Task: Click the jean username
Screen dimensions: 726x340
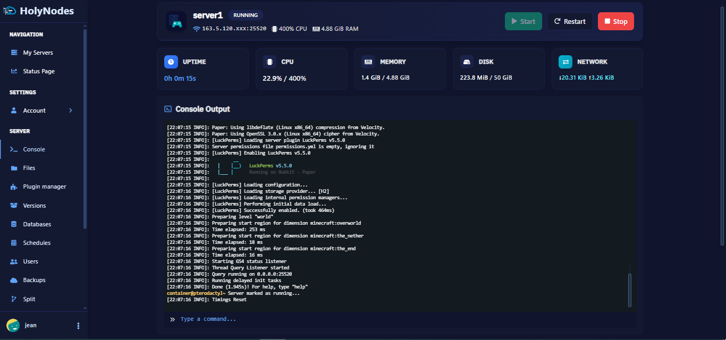Action: (x=31, y=325)
